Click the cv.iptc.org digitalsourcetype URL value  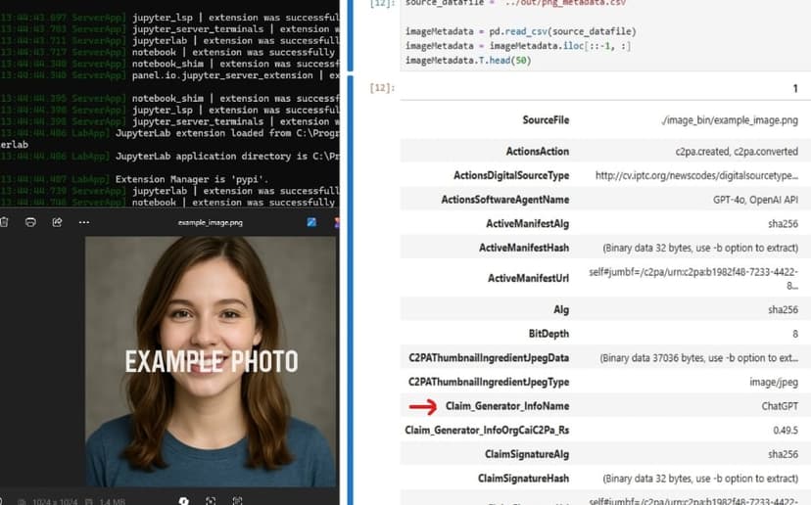point(696,176)
